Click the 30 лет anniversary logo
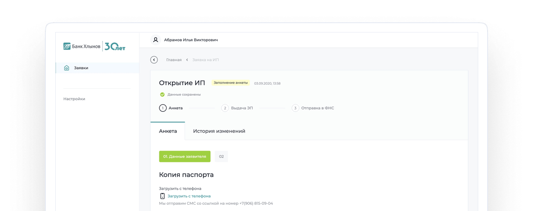Screen dimensions: 533x211 coord(115,47)
